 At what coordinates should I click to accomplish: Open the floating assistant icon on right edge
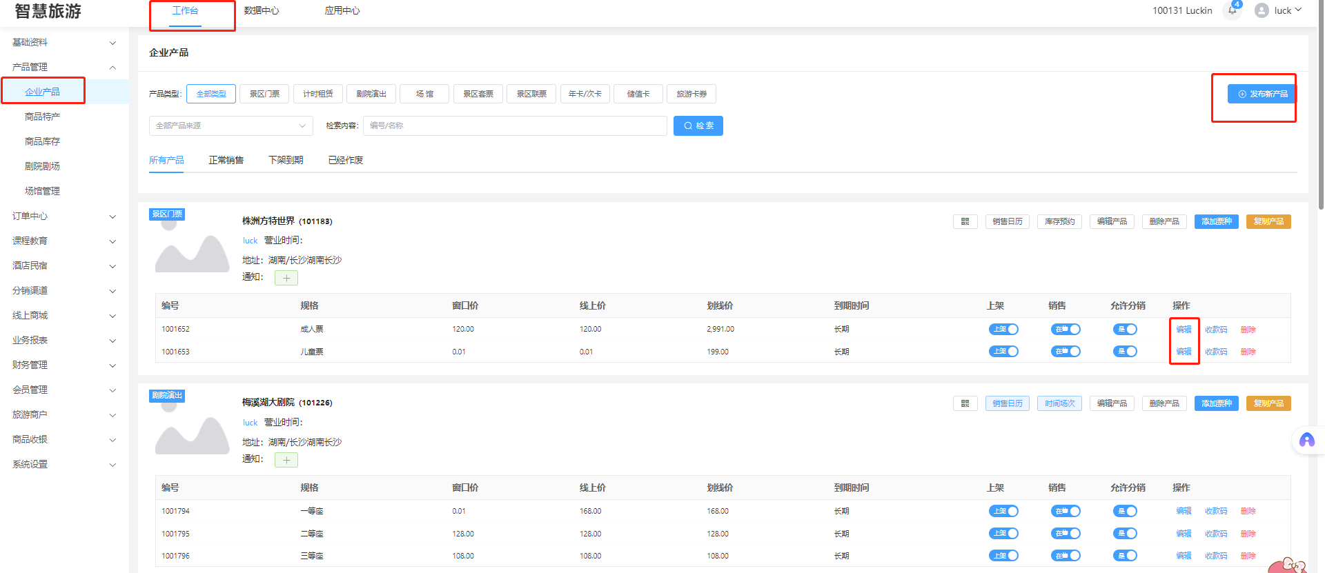[x=1306, y=440]
